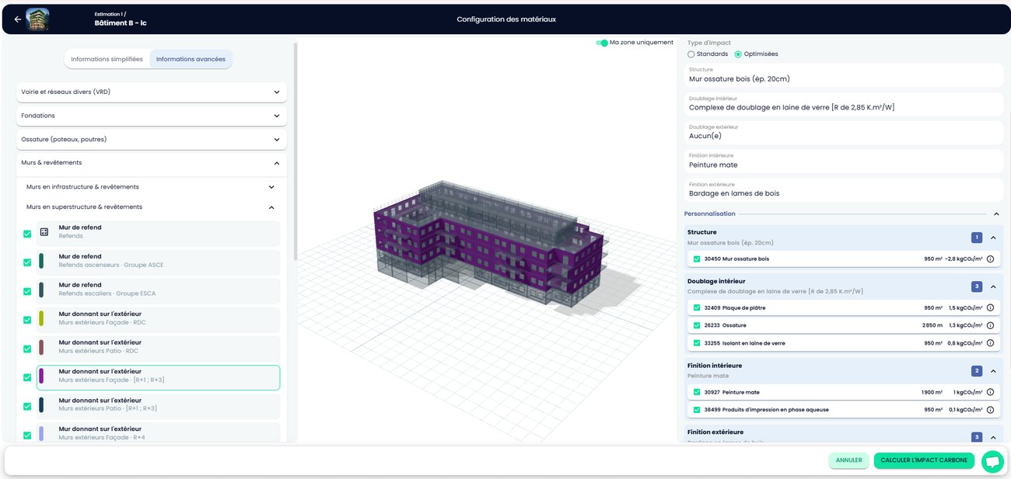The width and height of the screenshot is (1011, 479).
Task: Show info for Produits d'impression row
Action: [990, 410]
